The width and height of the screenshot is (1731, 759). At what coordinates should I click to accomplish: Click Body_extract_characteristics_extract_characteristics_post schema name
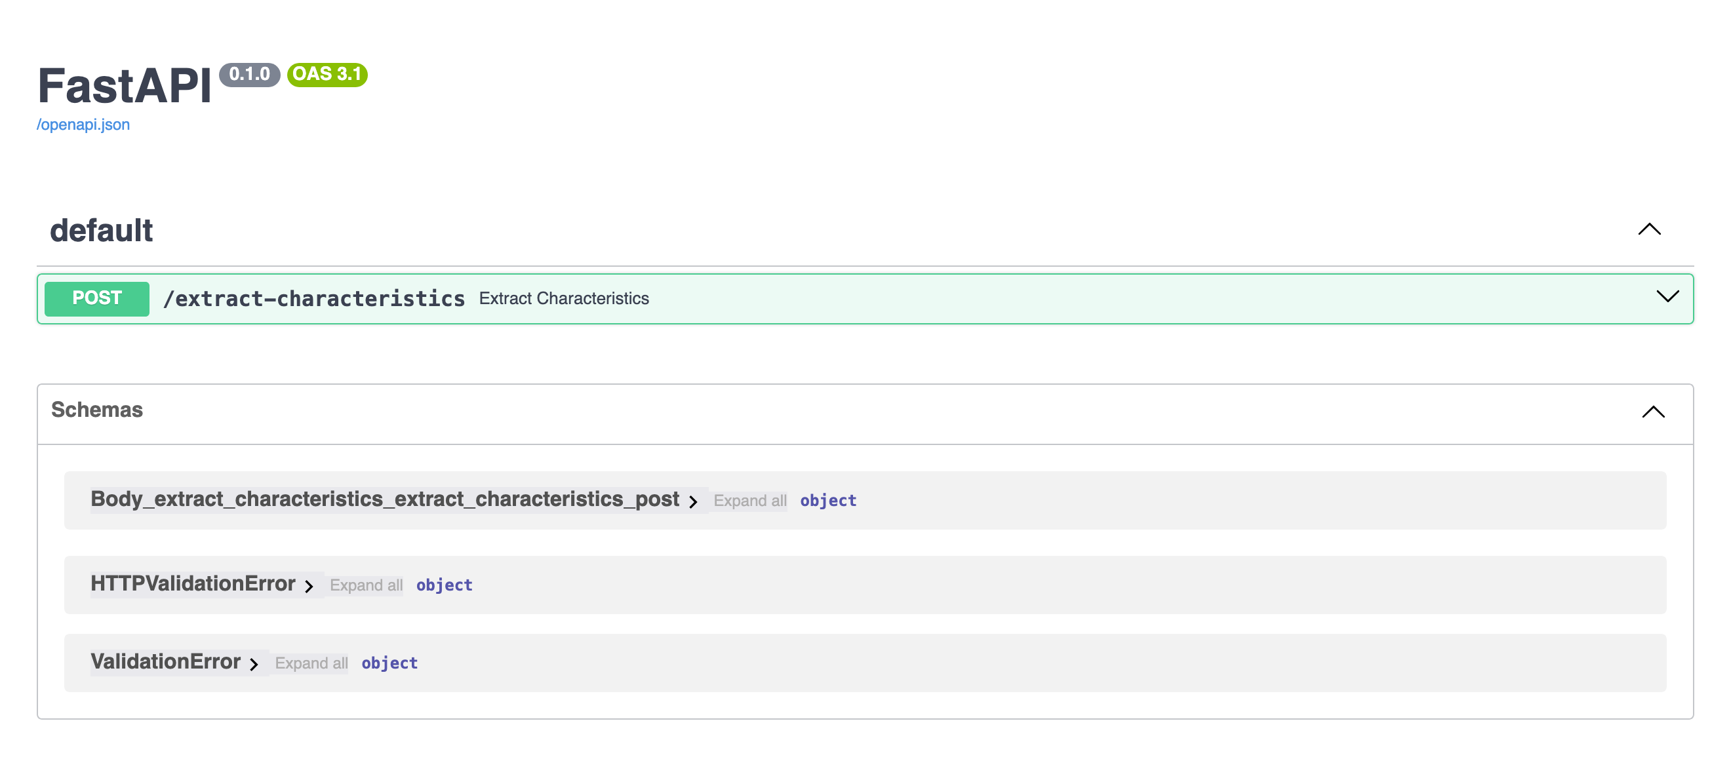(384, 499)
